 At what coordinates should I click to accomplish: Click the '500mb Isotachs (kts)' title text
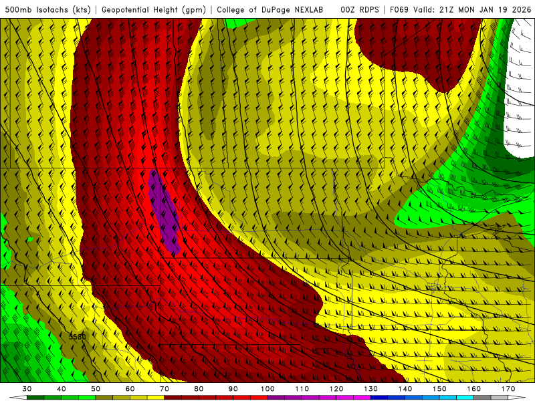47,9
